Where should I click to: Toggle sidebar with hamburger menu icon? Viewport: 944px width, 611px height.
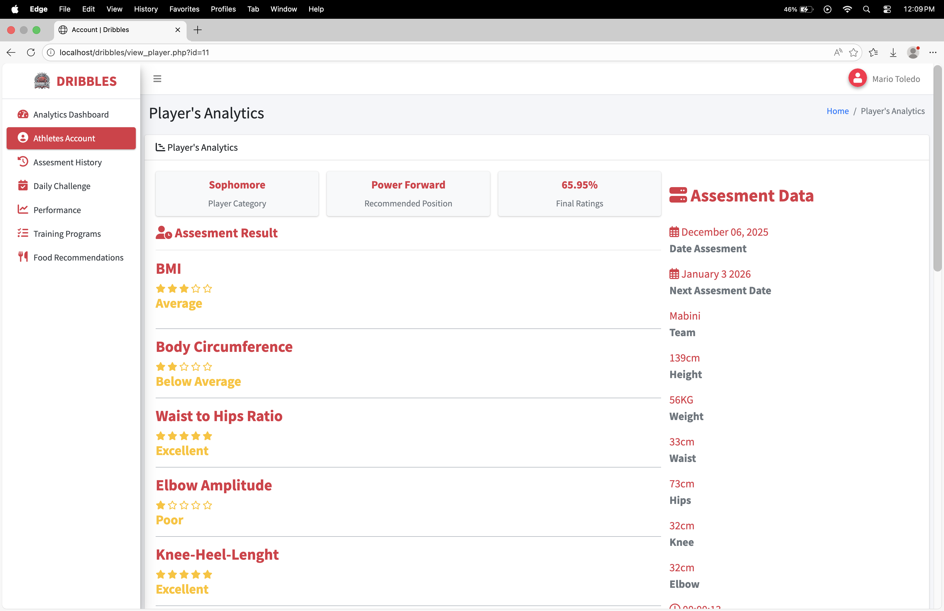click(157, 79)
